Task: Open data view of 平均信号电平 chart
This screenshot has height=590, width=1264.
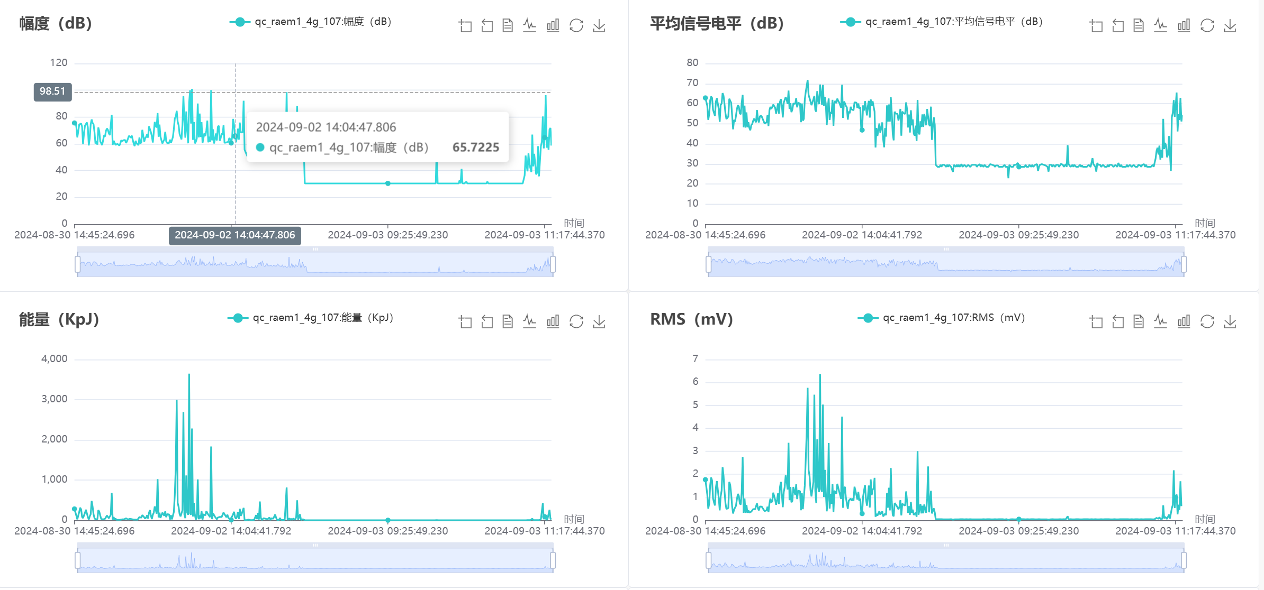Action: (x=1138, y=24)
